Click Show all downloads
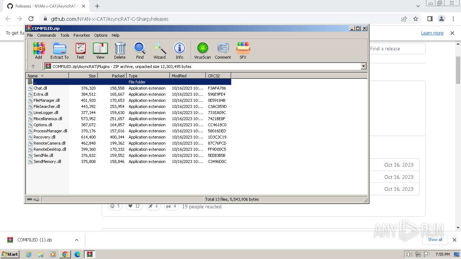 click(435, 240)
